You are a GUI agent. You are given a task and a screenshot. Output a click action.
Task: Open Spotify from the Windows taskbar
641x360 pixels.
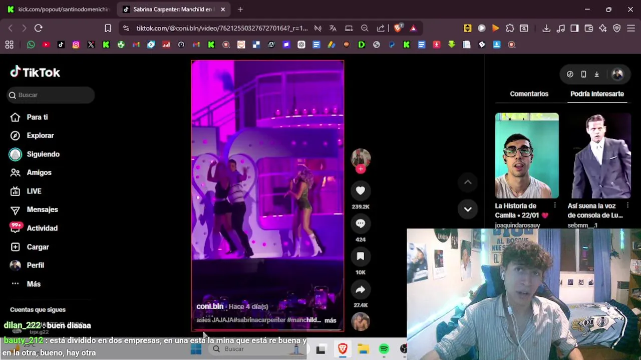pos(384,349)
